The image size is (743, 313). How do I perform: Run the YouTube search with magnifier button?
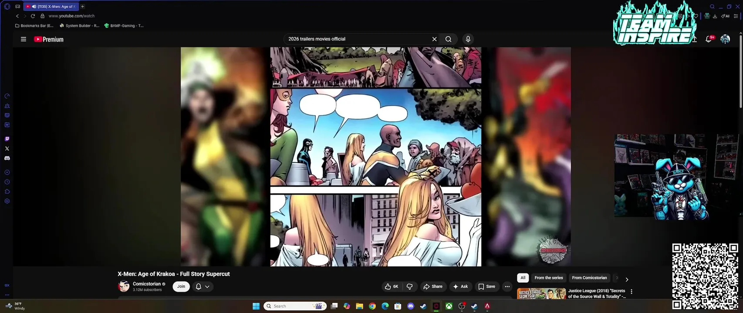448,39
